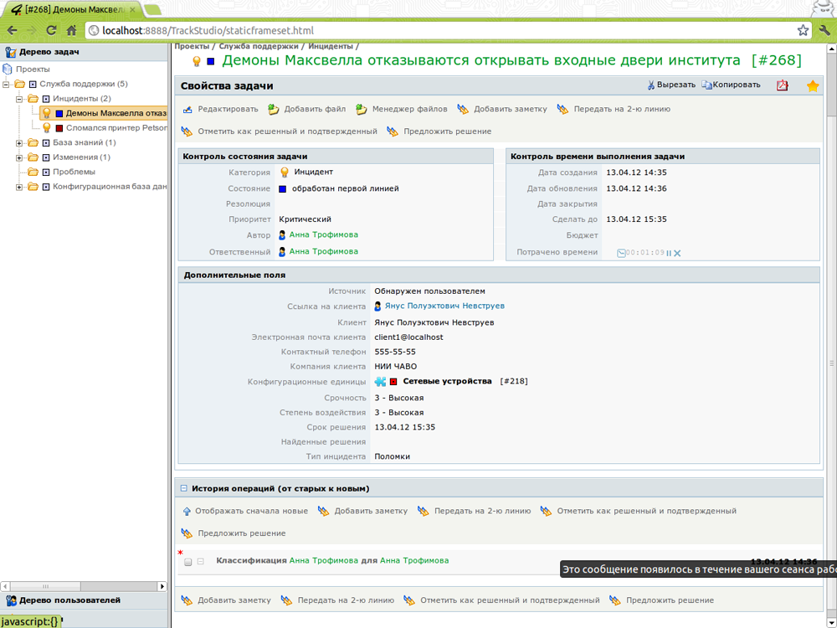Open Менеджер файлов file manager
Screen dimensions: 837x628
point(361,110)
